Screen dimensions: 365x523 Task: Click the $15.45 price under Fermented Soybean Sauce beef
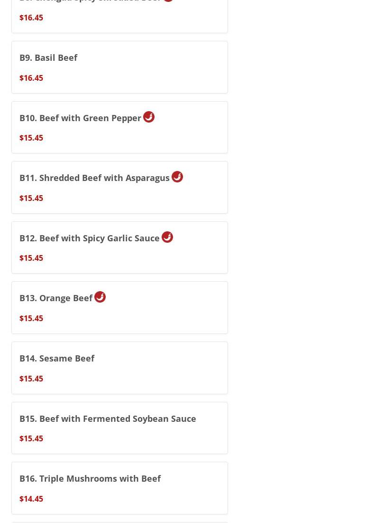[x=31, y=438]
